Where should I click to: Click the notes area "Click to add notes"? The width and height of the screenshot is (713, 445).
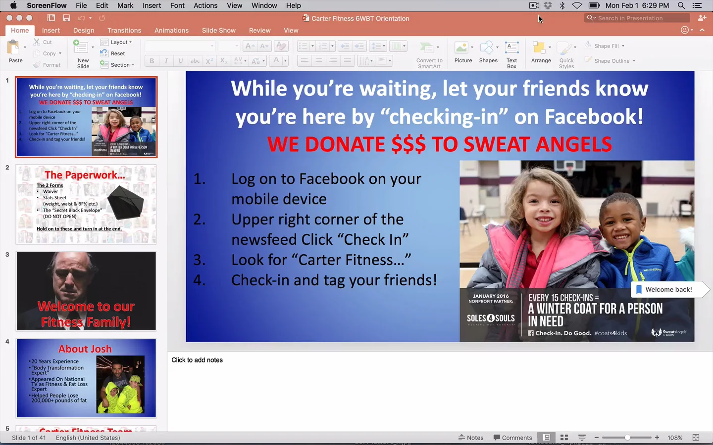pos(197,360)
